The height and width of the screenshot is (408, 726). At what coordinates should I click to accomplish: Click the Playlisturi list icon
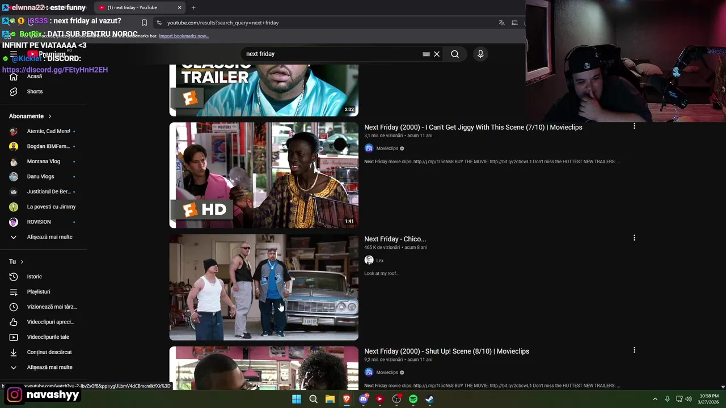(14, 292)
